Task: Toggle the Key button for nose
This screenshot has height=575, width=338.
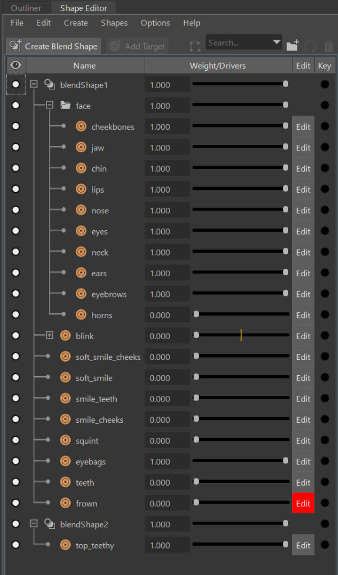Action: tap(325, 211)
